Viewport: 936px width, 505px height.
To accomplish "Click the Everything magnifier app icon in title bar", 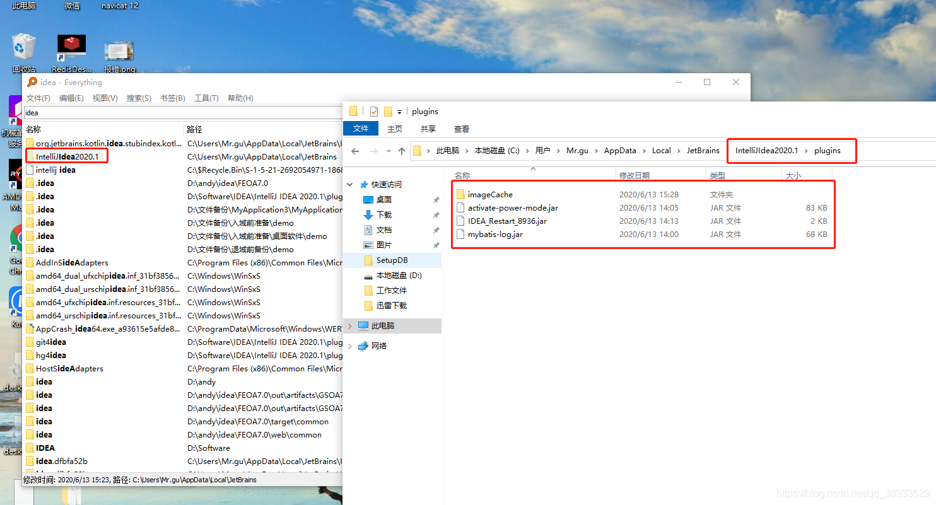I will (x=32, y=82).
